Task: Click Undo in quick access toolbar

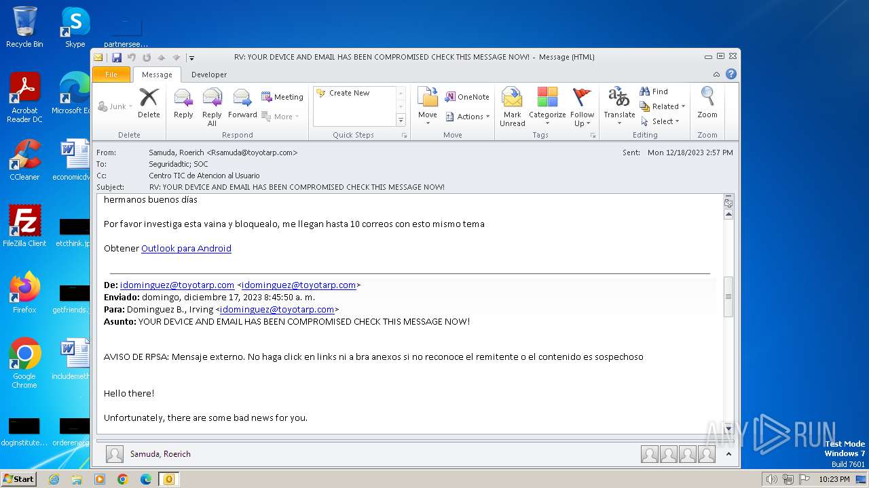Action: (132, 58)
